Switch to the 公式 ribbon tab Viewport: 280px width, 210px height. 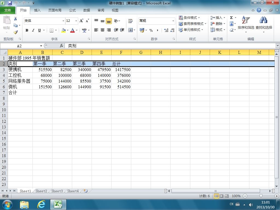pyautogui.click(x=72, y=10)
